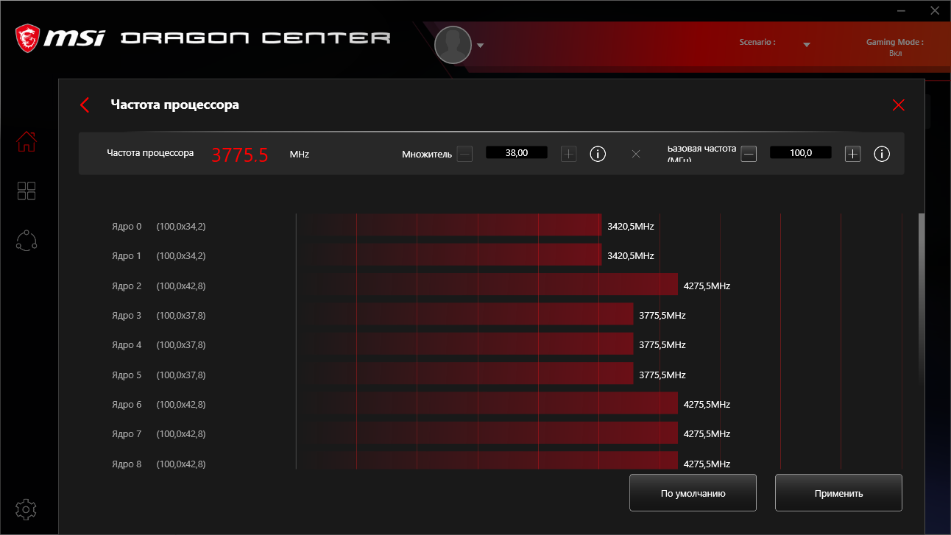
Task: Open the four-squares apps grid in sidebar
Action: 26,191
